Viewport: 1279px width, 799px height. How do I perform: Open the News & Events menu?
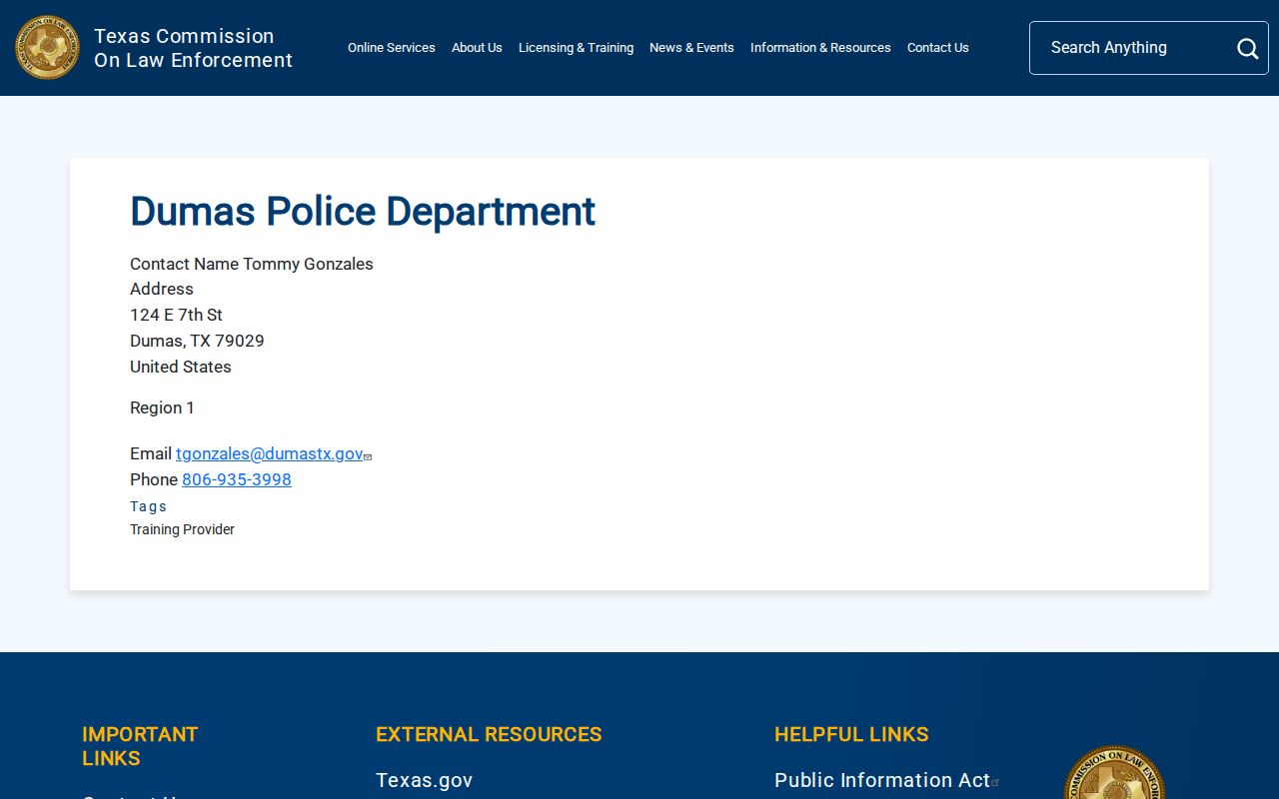pyautogui.click(x=691, y=48)
